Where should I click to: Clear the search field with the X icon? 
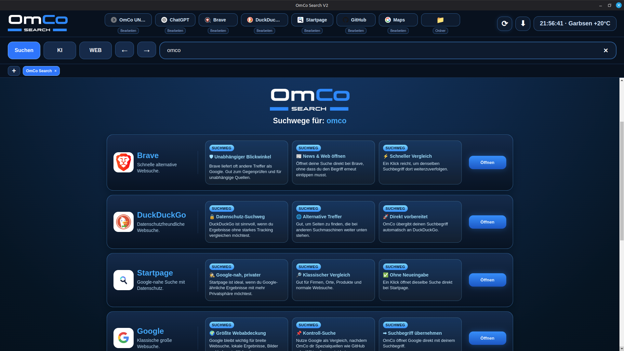pos(605,50)
